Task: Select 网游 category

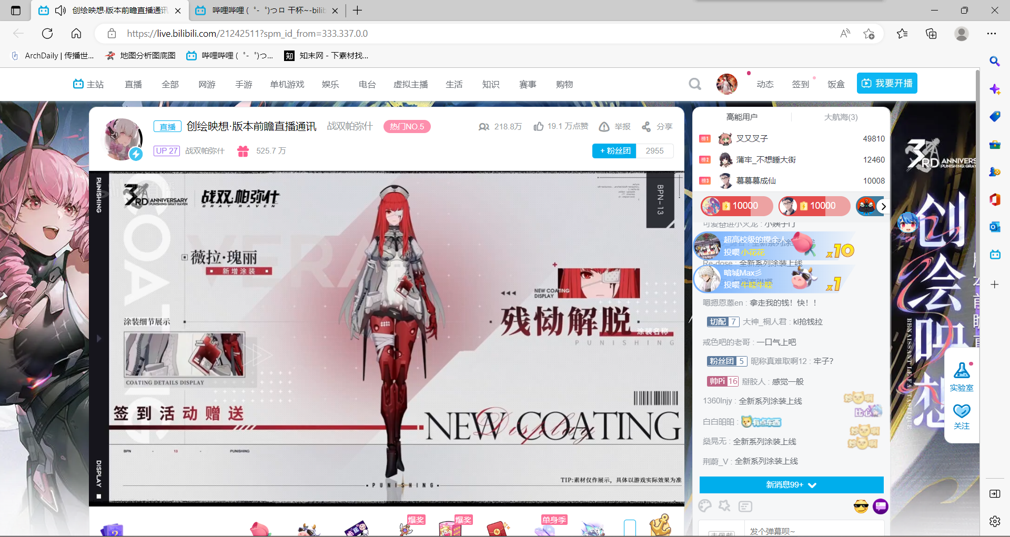Action: pos(207,84)
